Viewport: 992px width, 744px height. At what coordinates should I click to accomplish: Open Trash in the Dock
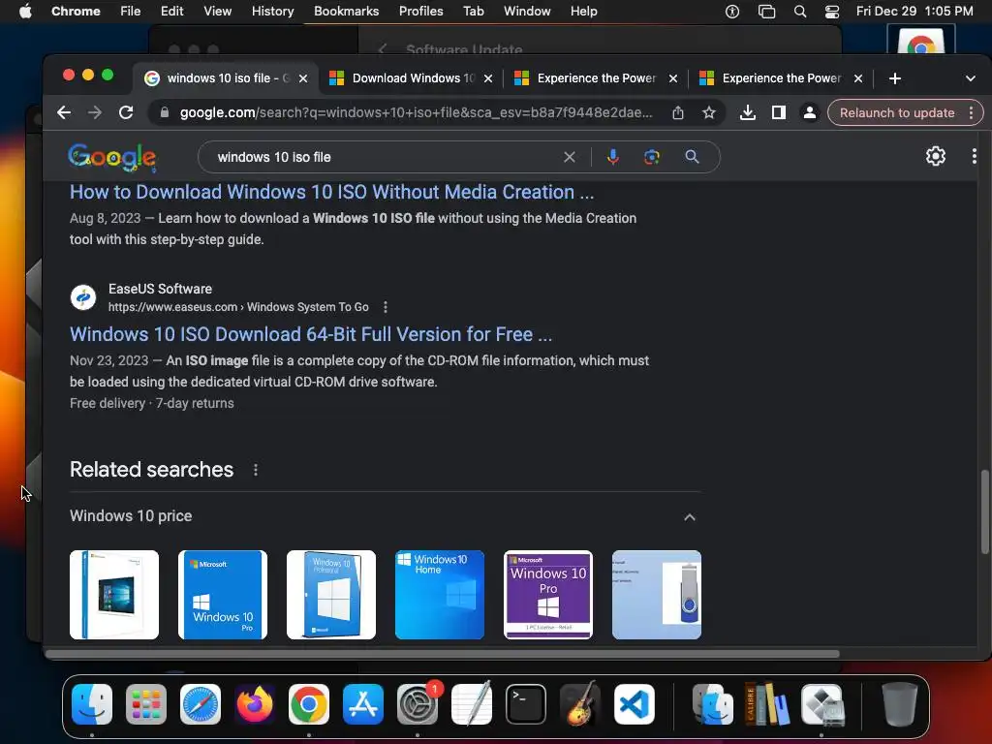899,704
